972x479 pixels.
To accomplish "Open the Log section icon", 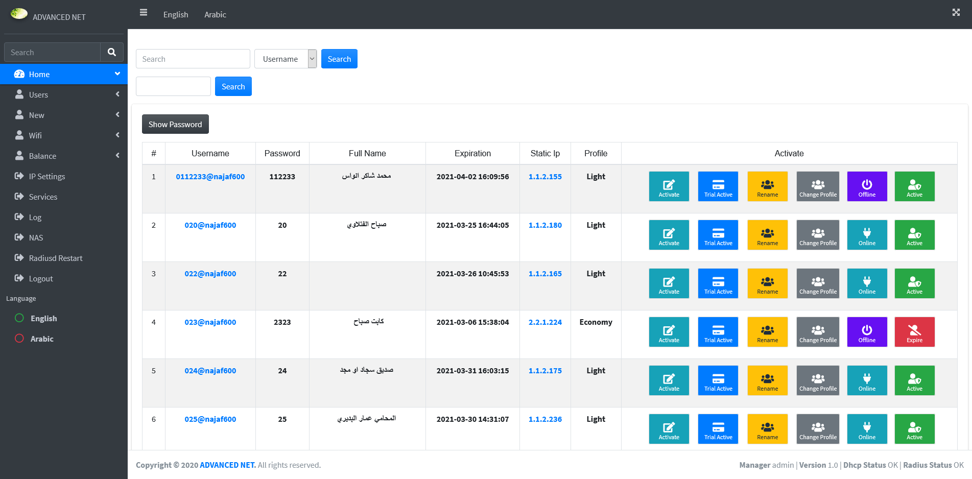I will pos(19,217).
